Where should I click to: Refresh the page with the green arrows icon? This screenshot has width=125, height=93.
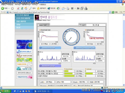coord(22,8)
